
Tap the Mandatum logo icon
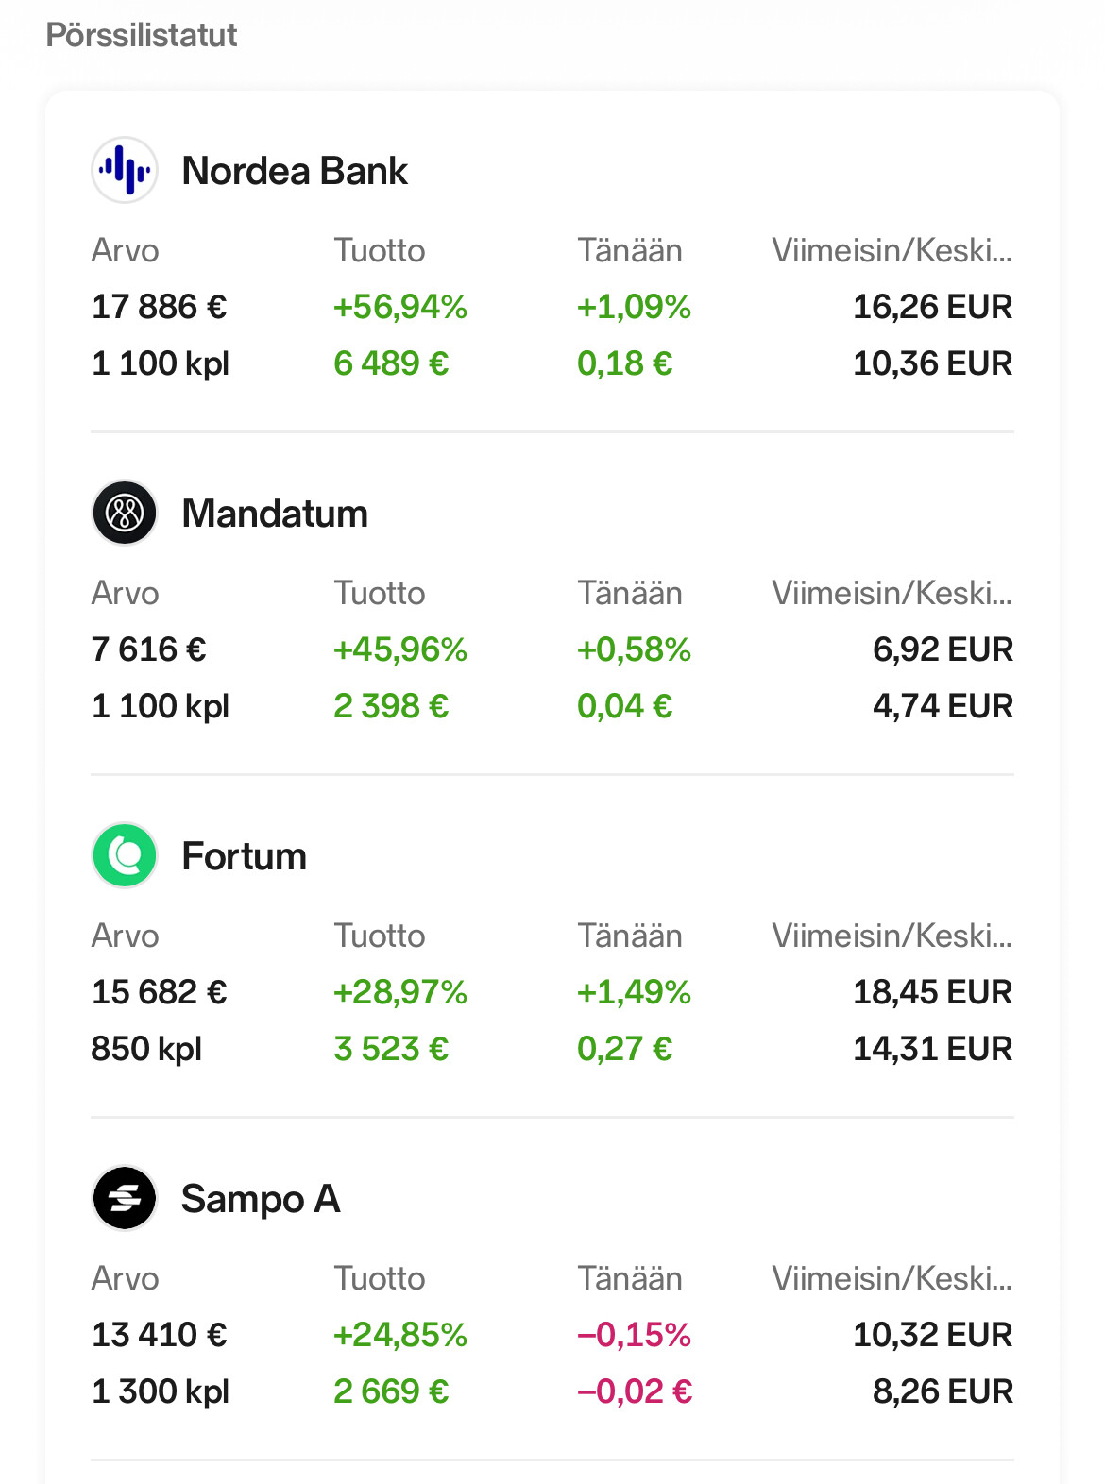pyautogui.click(x=125, y=514)
